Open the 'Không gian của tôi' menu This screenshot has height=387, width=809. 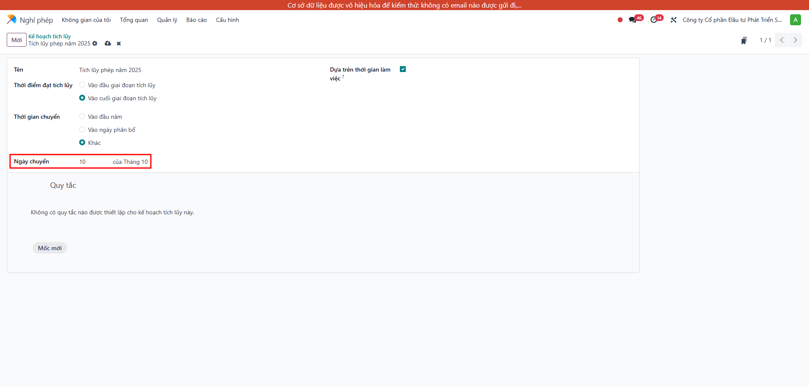point(86,20)
